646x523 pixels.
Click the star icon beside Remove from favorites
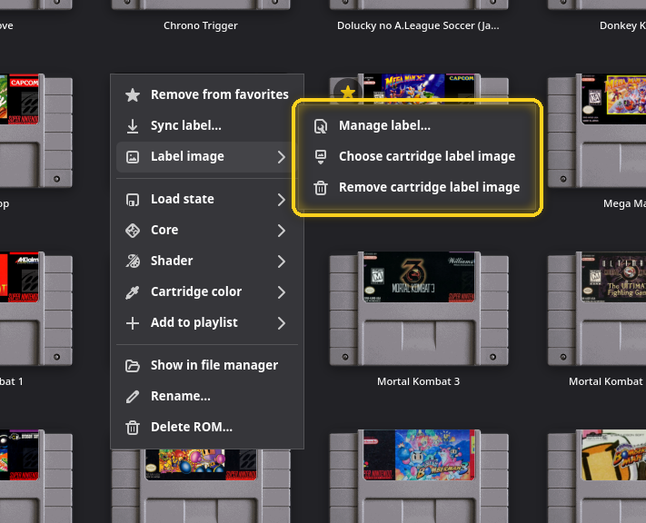(x=133, y=94)
